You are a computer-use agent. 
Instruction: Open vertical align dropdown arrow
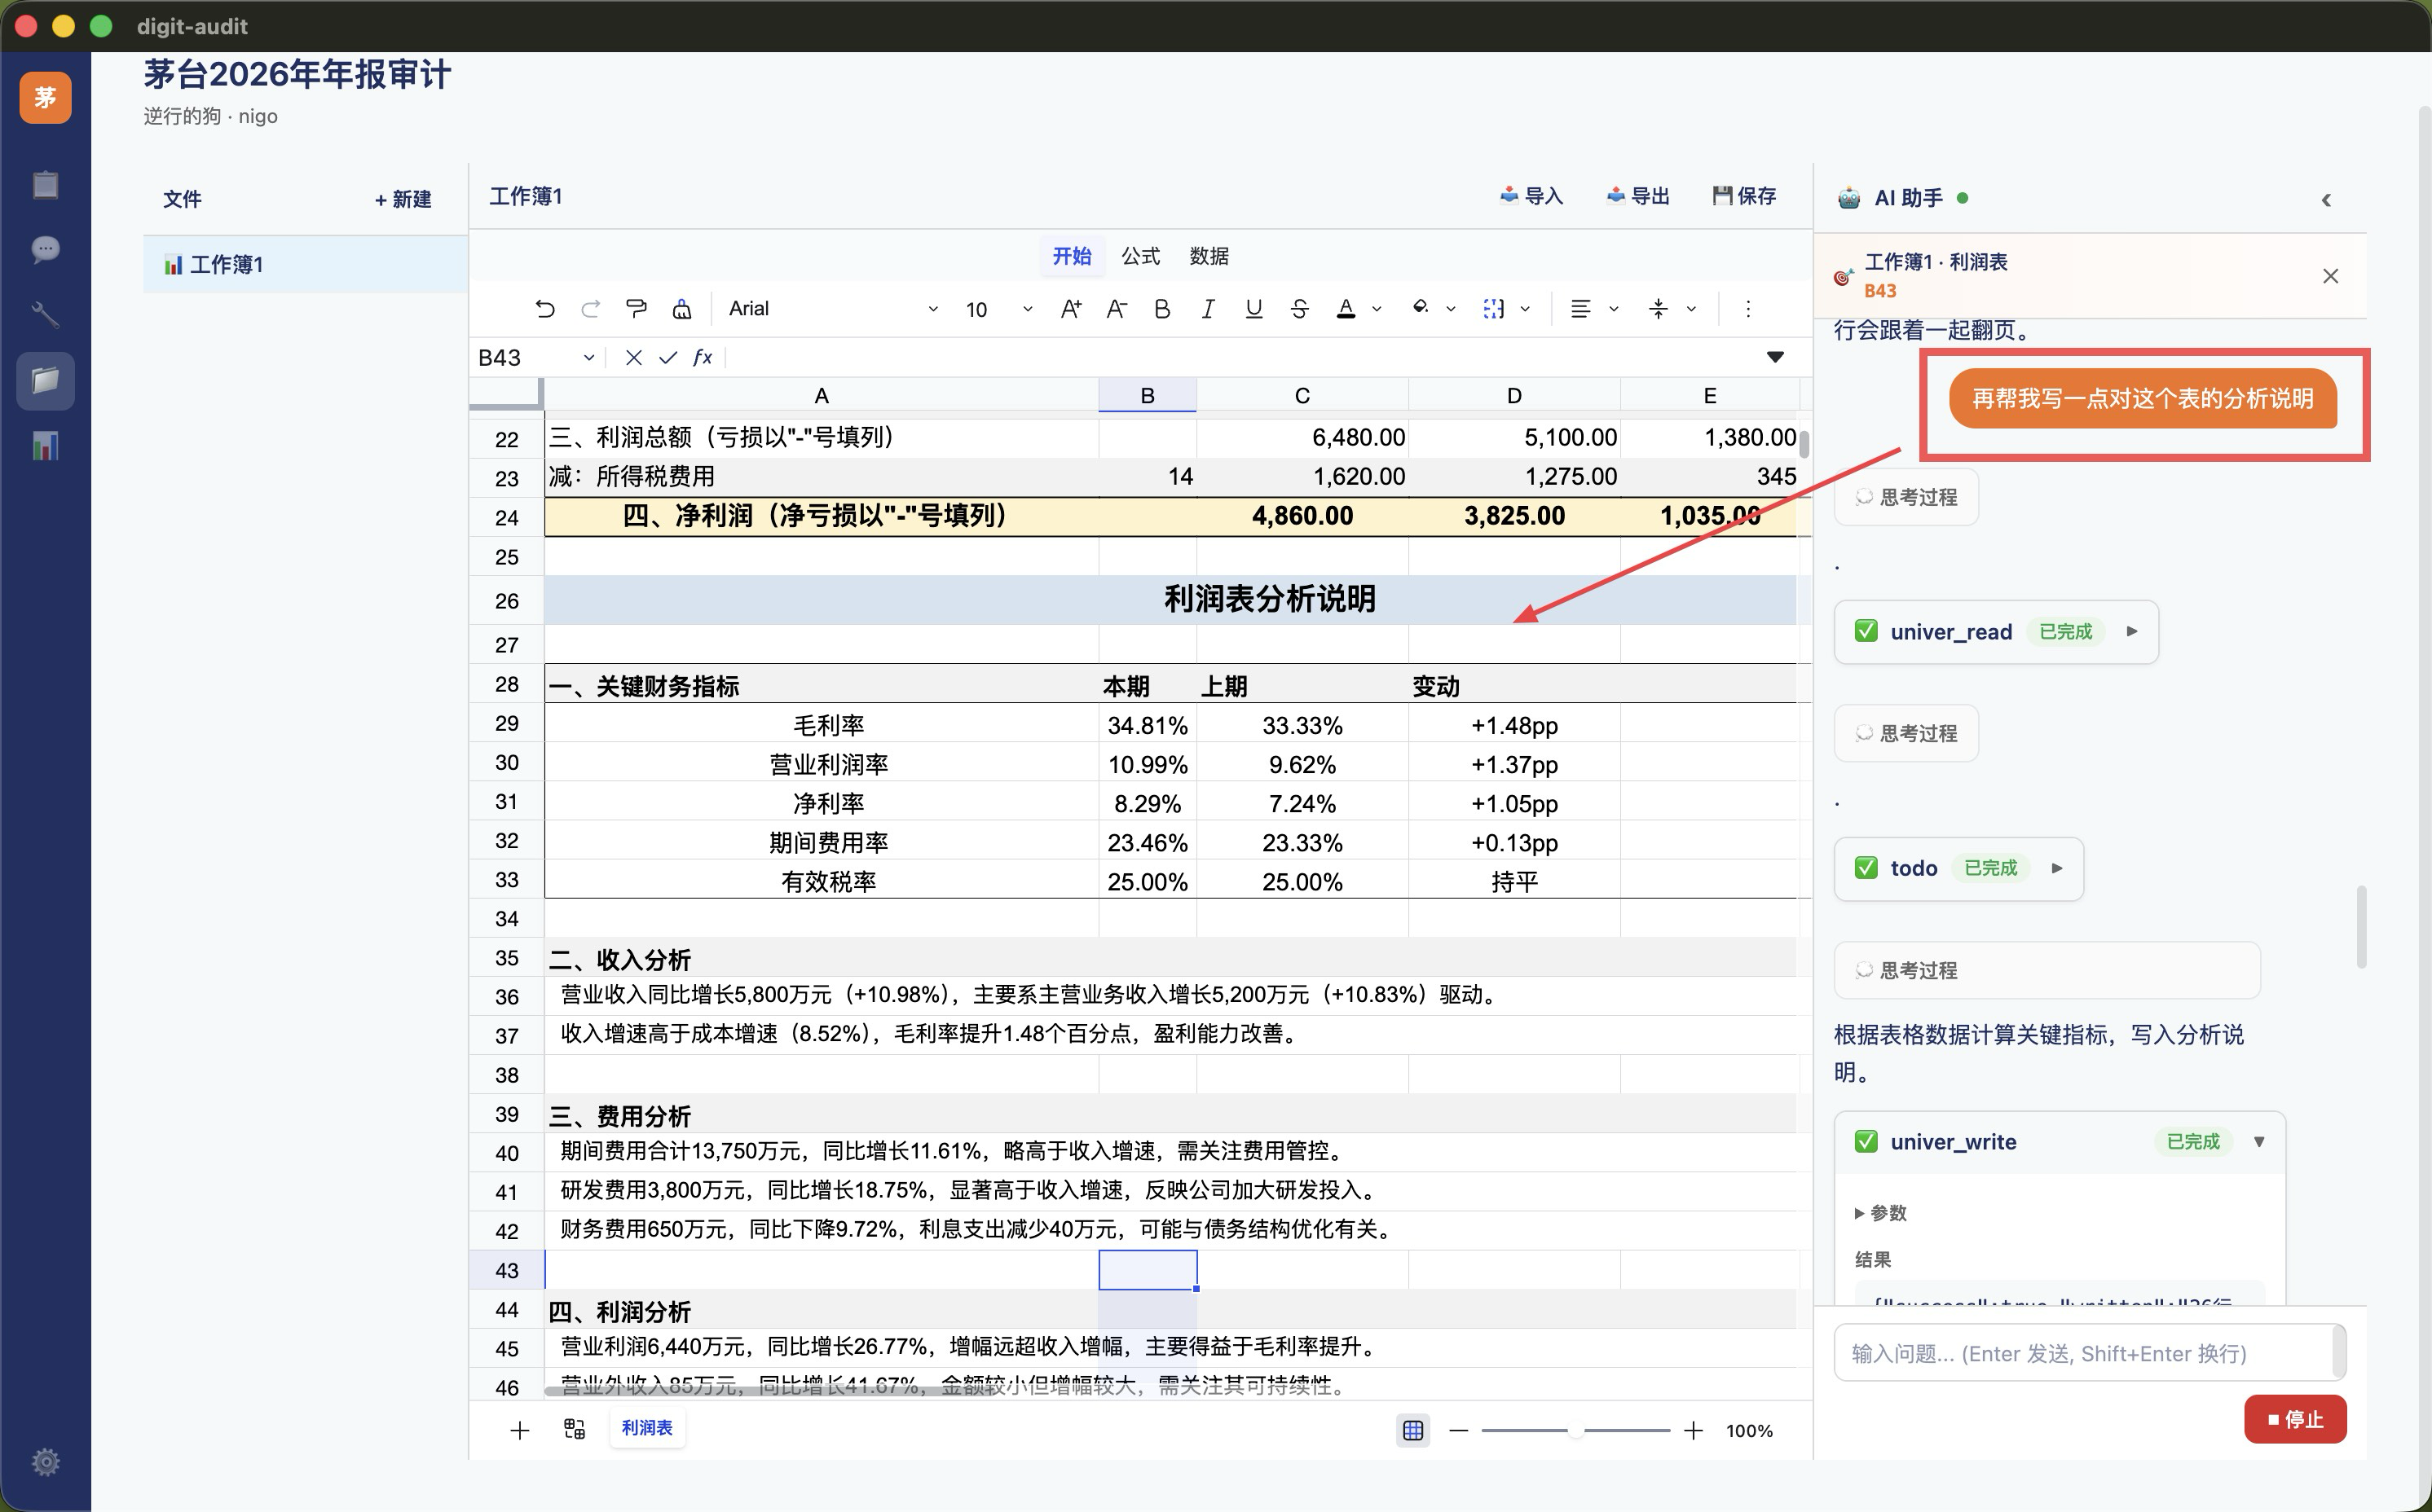1690,309
